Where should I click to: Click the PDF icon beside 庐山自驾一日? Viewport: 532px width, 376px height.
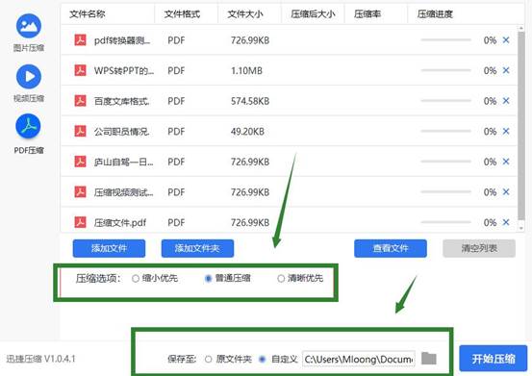pos(81,162)
